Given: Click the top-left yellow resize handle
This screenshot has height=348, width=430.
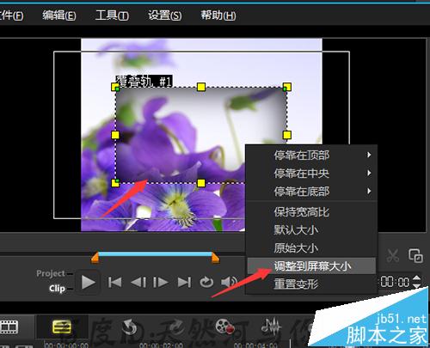Looking at the screenshot, I should tap(115, 87).
